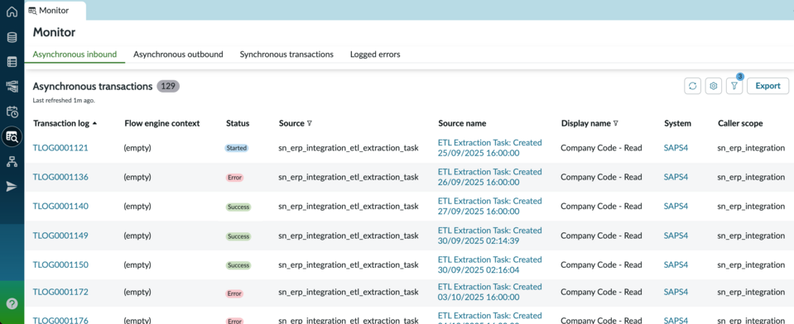Open the table list icon in sidebar

point(12,62)
